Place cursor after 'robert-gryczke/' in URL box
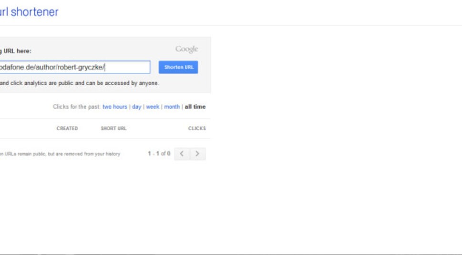 [x=105, y=67]
